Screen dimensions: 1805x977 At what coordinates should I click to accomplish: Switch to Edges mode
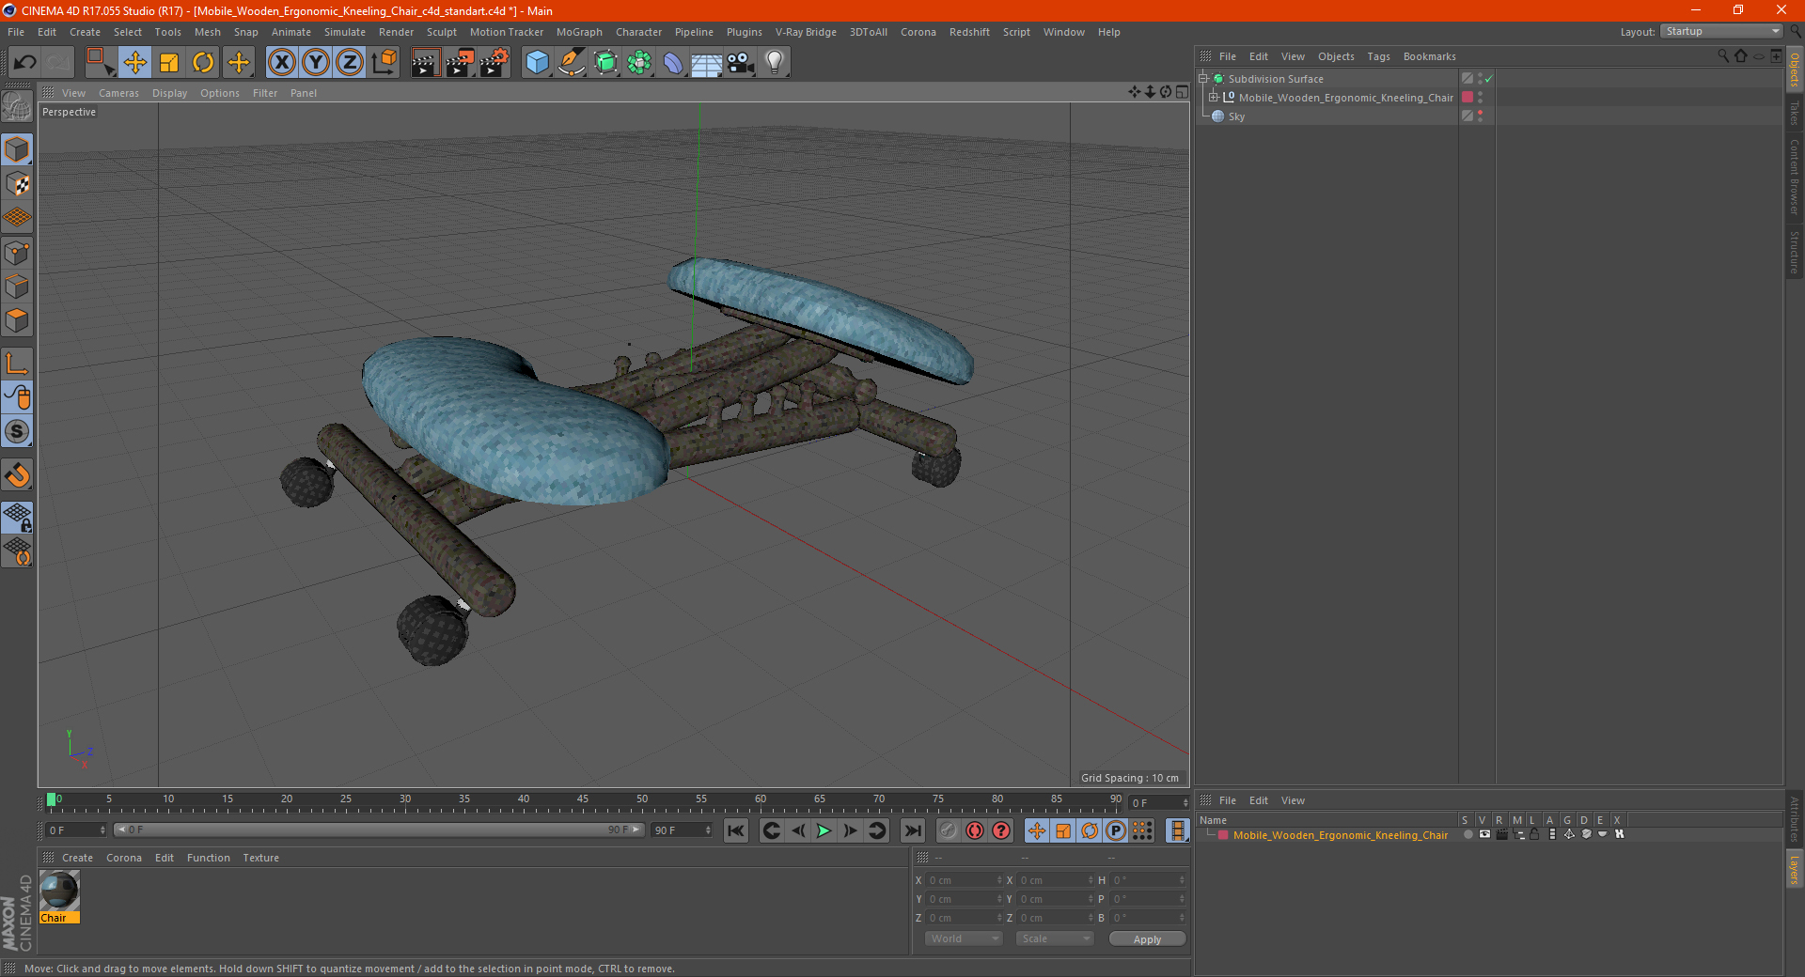[x=17, y=287]
